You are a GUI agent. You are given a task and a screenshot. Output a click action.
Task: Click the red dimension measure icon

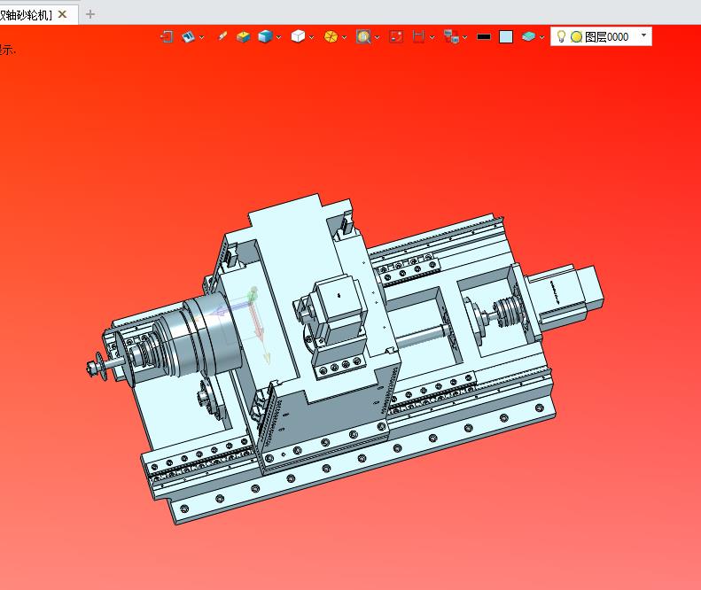pos(418,36)
